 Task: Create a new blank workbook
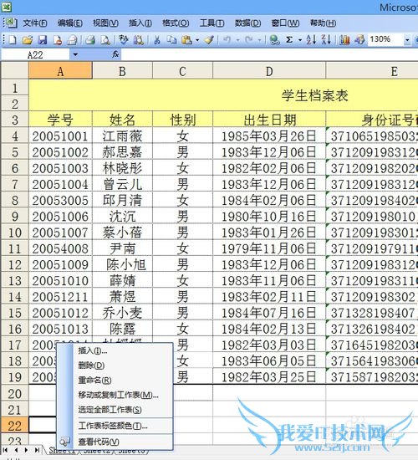13,39
